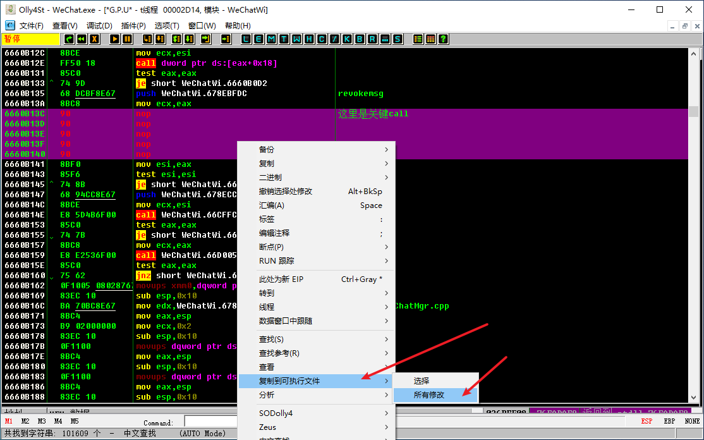Open the 文件(F) menu
This screenshot has height=440, width=704.
pyautogui.click(x=32, y=25)
